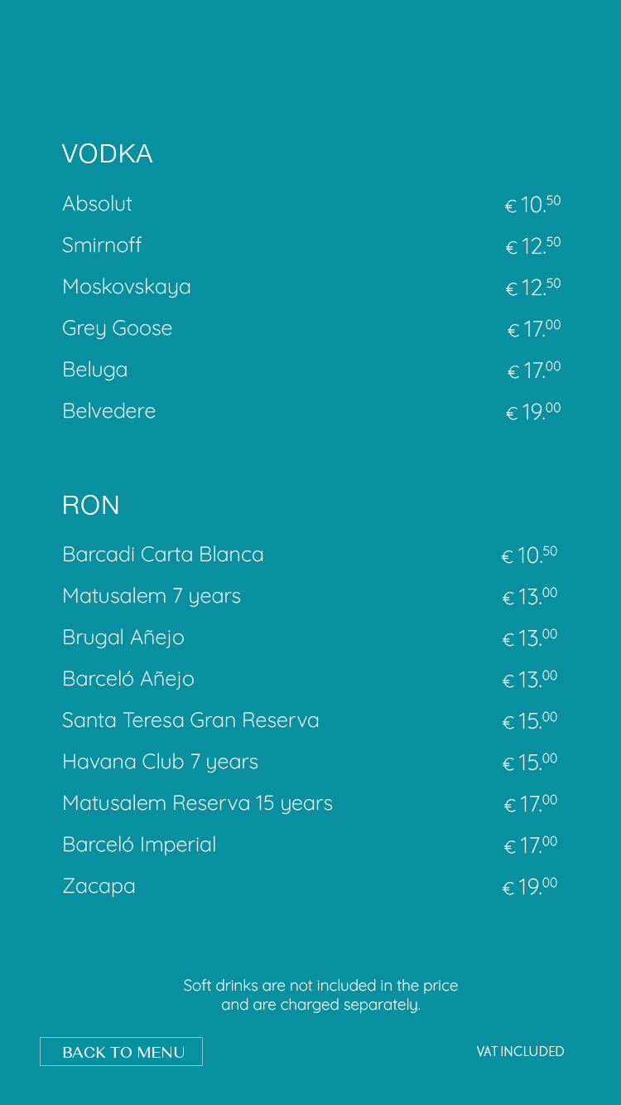Screen dimensions: 621x1105
Task: Select the Smirnoff menu entry
Action: click(311, 245)
